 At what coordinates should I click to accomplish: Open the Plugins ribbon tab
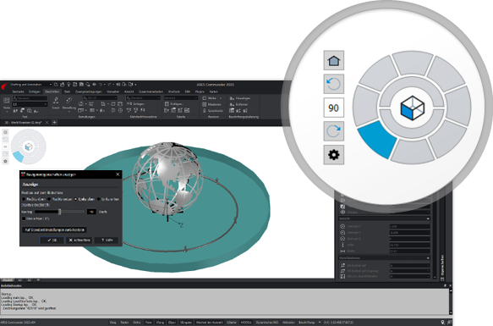pyautogui.click(x=200, y=91)
